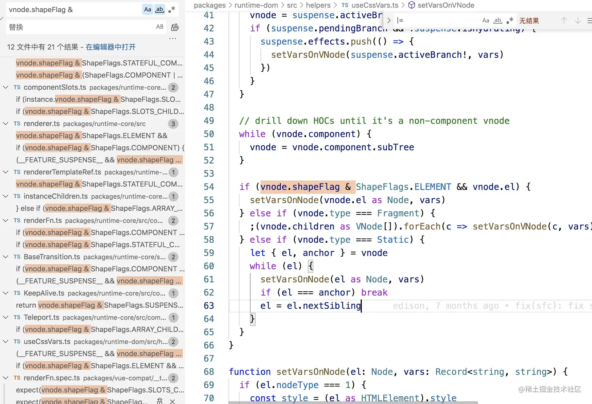The width and height of the screenshot is (592, 404).
Task: Expand replace mode in editor find widget
Action: coord(389,20)
